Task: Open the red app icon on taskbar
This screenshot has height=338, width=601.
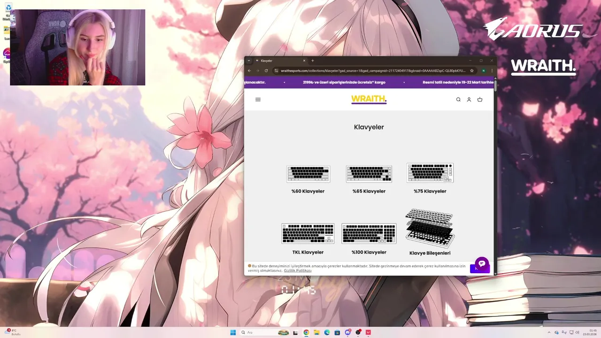Action: pos(369,332)
